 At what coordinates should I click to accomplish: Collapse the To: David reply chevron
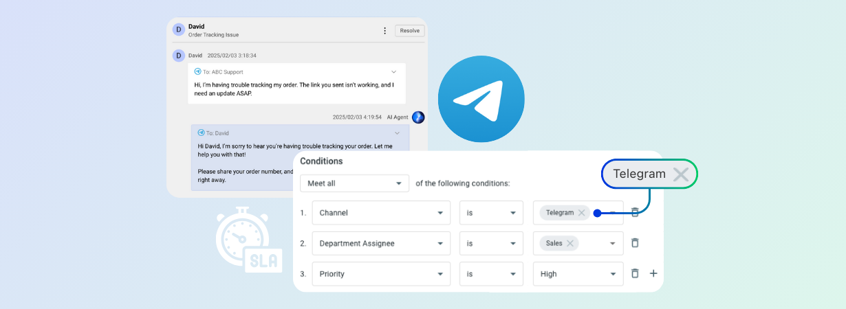[397, 133]
